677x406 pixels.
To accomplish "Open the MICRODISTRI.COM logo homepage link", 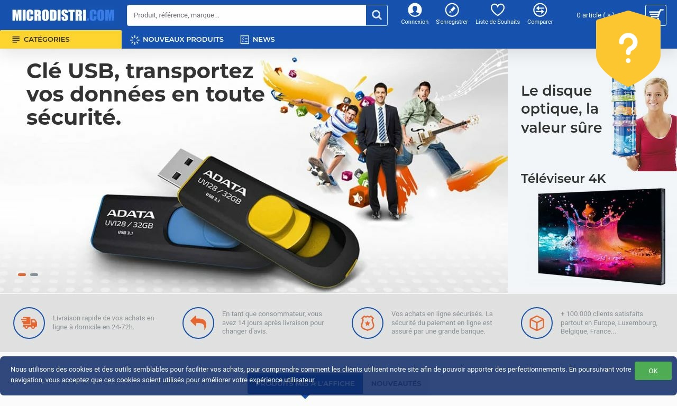I will coord(63,15).
